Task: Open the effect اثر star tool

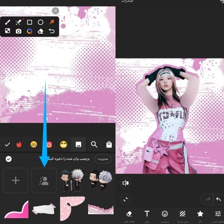Action: click(200, 217)
